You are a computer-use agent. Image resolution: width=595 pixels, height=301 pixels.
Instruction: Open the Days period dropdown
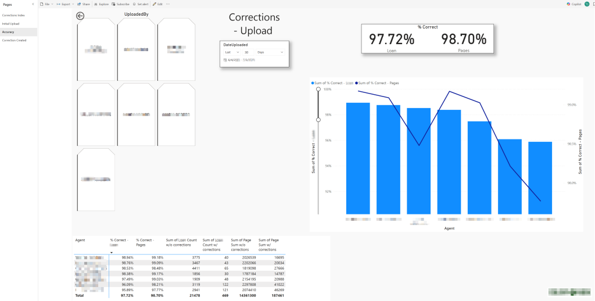(270, 52)
